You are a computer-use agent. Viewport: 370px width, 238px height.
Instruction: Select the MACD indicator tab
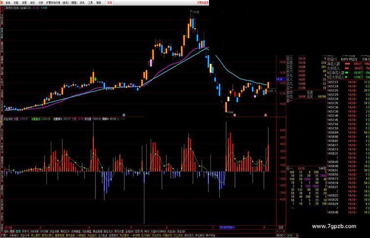coord(147,232)
